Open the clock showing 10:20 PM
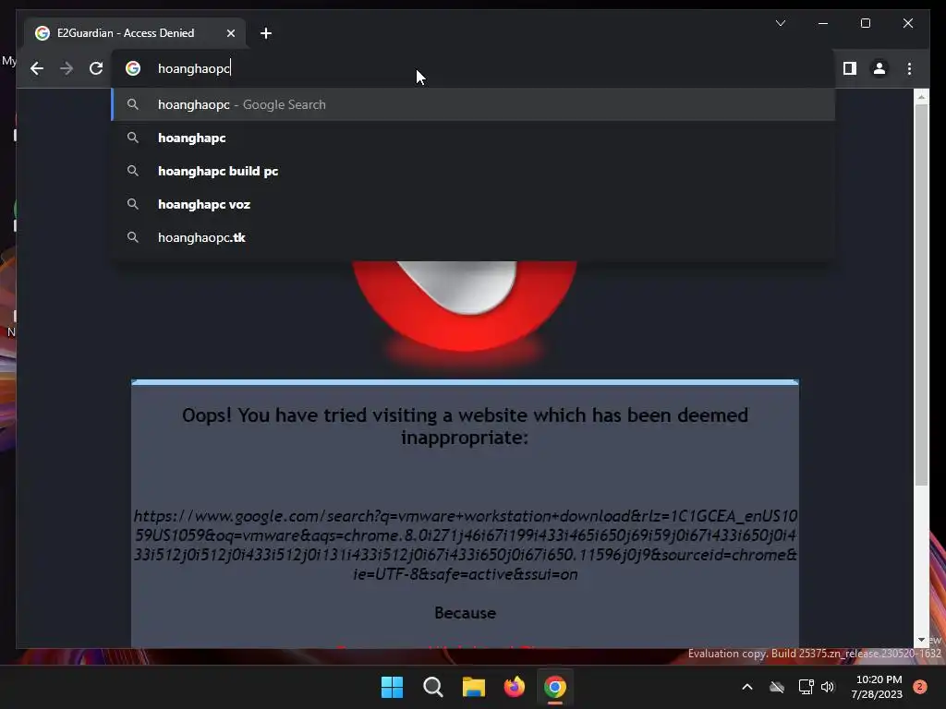 click(x=877, y=687)
